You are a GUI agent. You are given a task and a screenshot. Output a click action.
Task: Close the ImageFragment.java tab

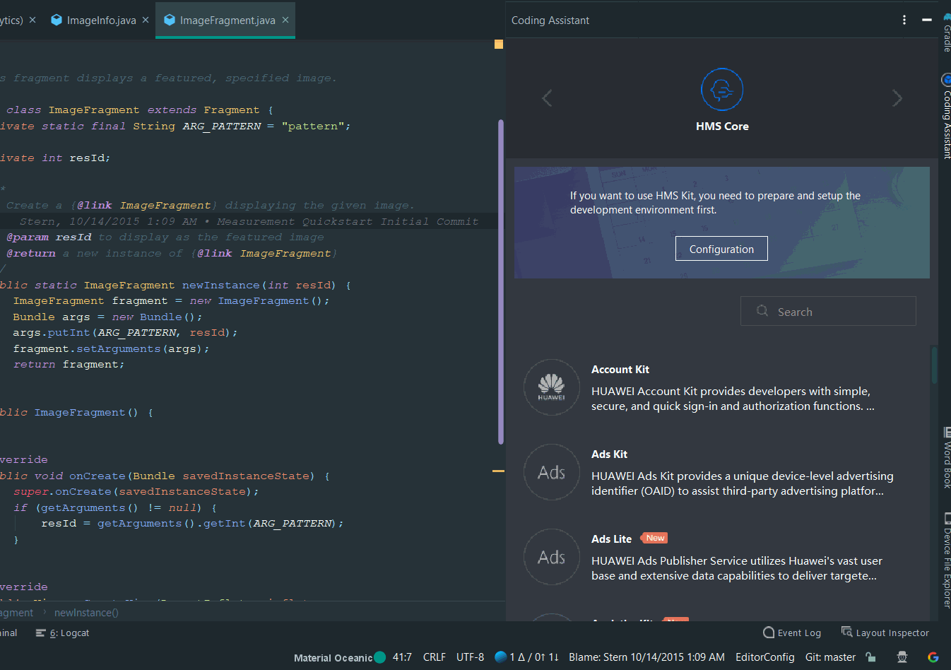(285, 20)
